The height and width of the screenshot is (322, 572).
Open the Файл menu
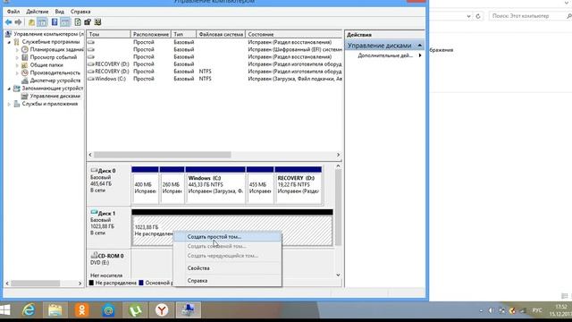click(13, 12)
